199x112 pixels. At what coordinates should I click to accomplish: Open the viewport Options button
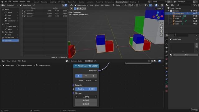click(159, 8)
